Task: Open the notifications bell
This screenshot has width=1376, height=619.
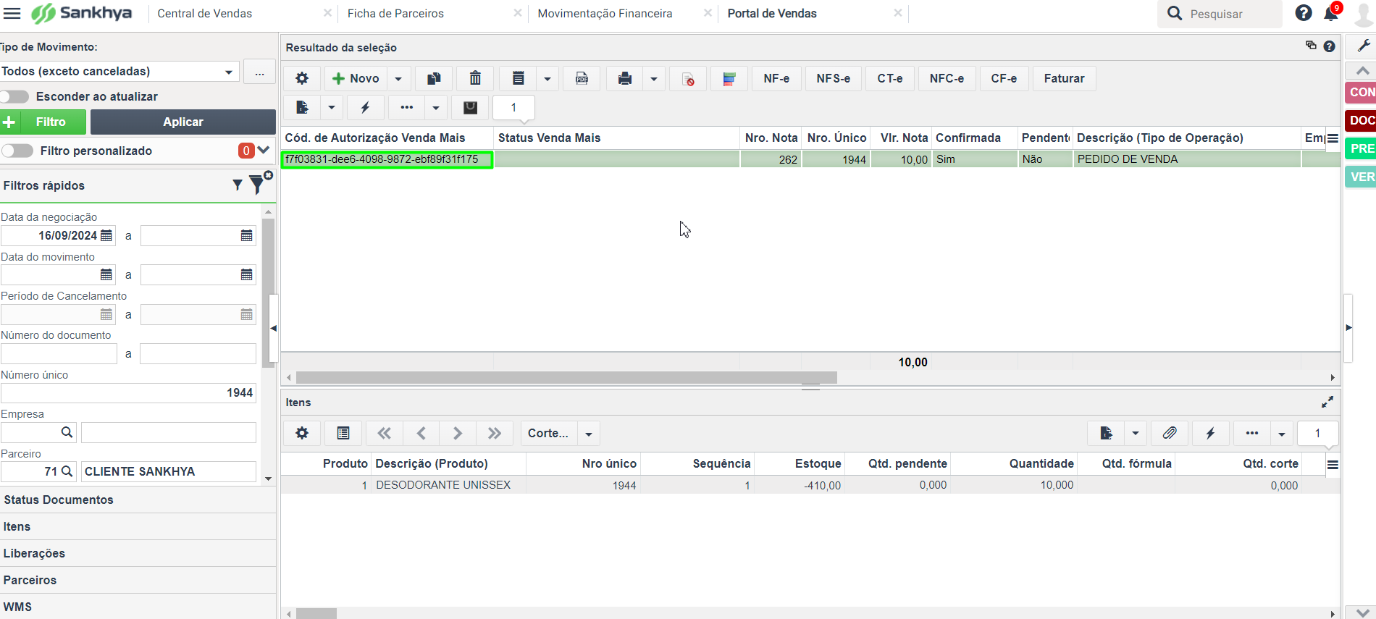Action: [1330, 13]
